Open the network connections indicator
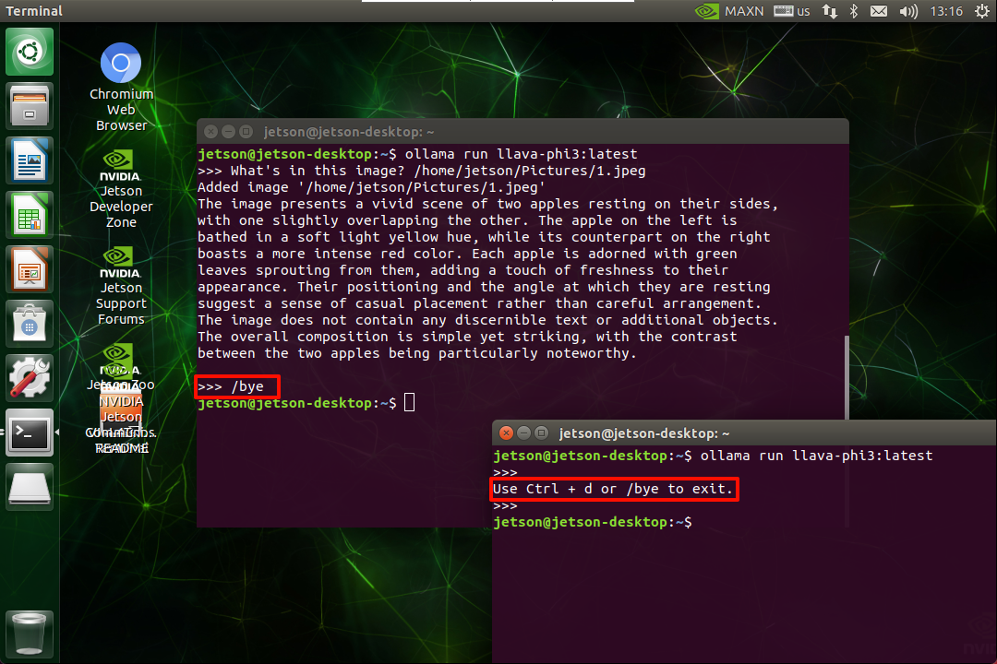Screen dimensions: 997x664 click(x=830, y=11)
